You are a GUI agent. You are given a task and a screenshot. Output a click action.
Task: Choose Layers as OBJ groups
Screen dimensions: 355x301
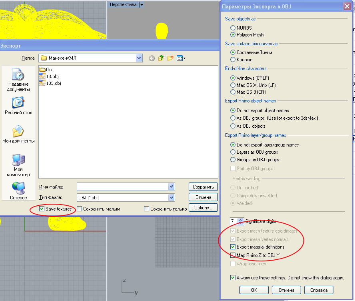coord(233,152)
